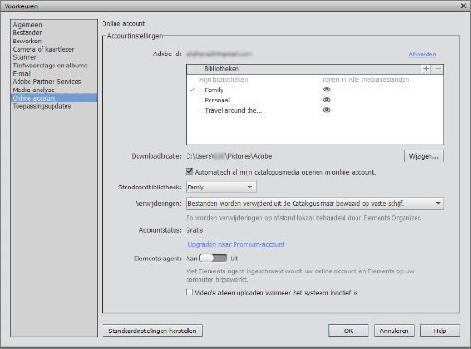Switch the Elements agent toggle
This screenshot has height=349, width=471.
pyautogui.click(x=213, y=259)
